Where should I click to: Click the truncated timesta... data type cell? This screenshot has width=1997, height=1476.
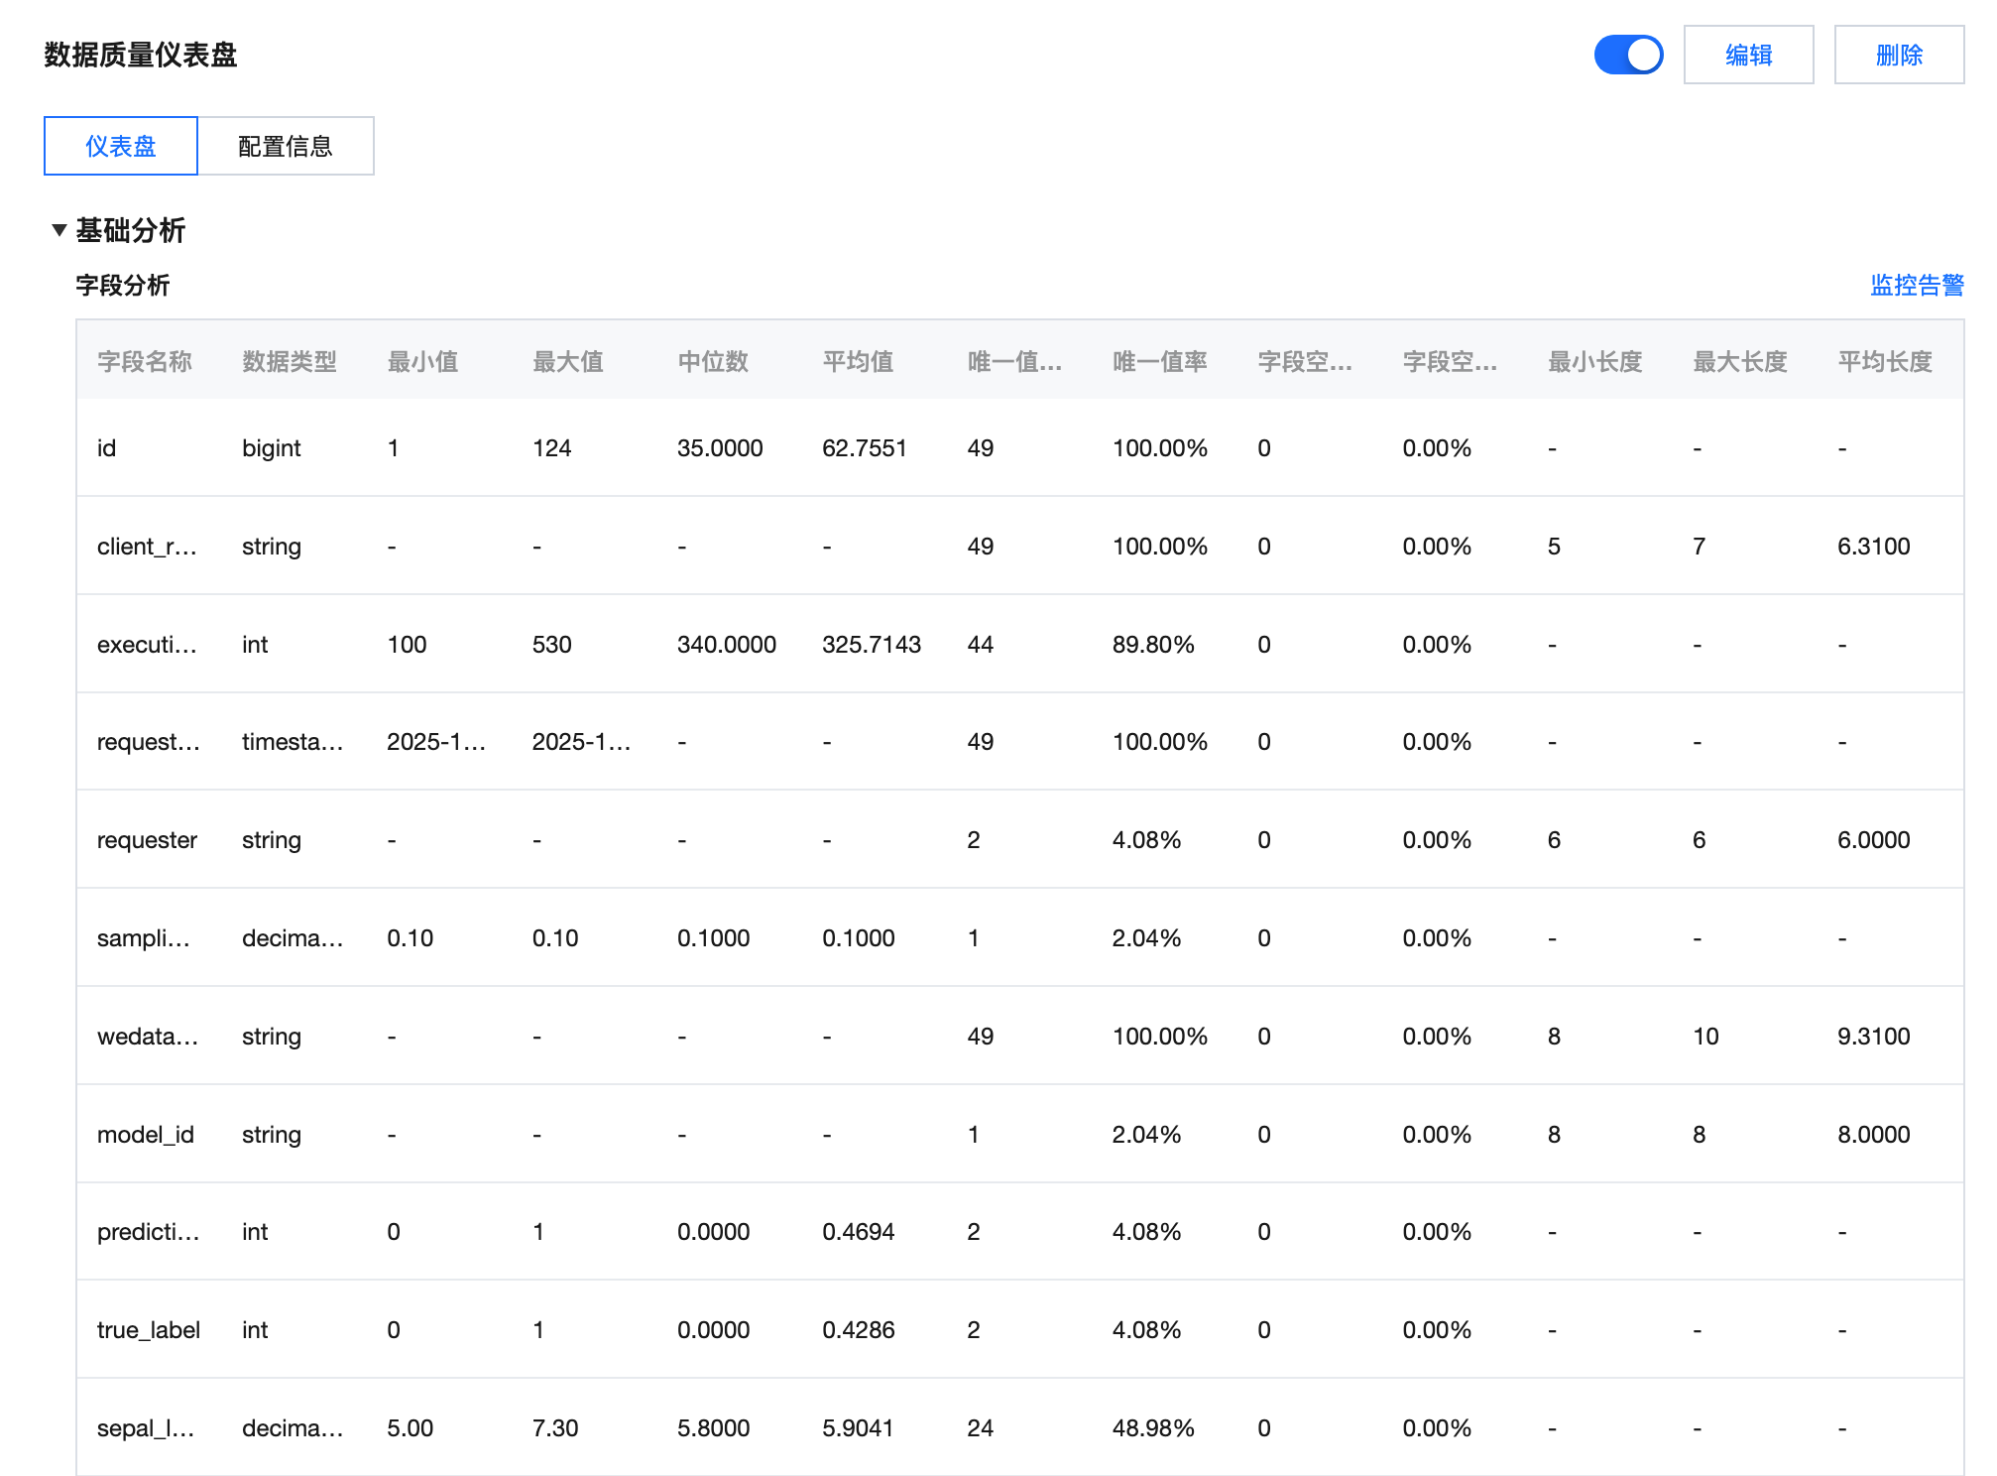coord(293,742)
